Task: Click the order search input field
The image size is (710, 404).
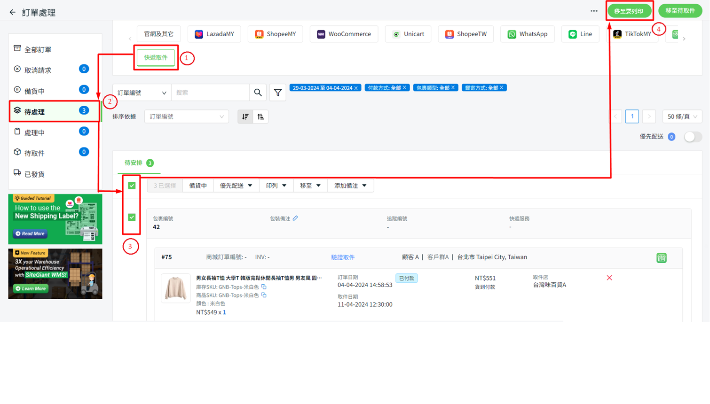Action: [210, 93]
